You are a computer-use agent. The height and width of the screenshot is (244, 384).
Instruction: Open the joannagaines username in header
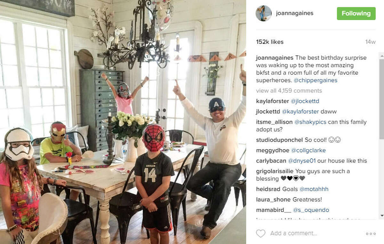click(x=294, y=13)
